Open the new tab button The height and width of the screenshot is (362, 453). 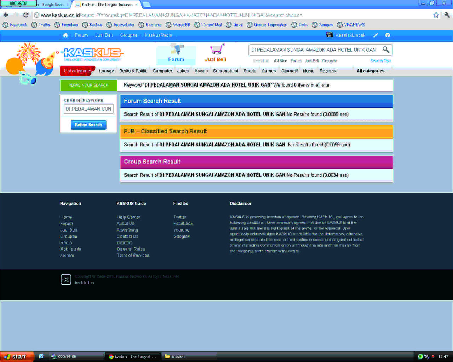click(x=147, y=5)
